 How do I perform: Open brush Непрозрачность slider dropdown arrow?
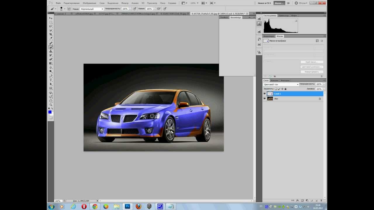130,9
